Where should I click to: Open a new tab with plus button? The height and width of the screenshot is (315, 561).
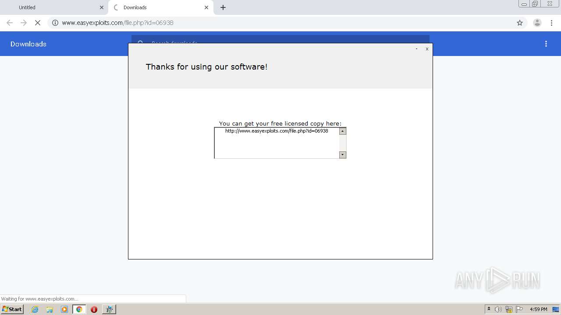223,7
